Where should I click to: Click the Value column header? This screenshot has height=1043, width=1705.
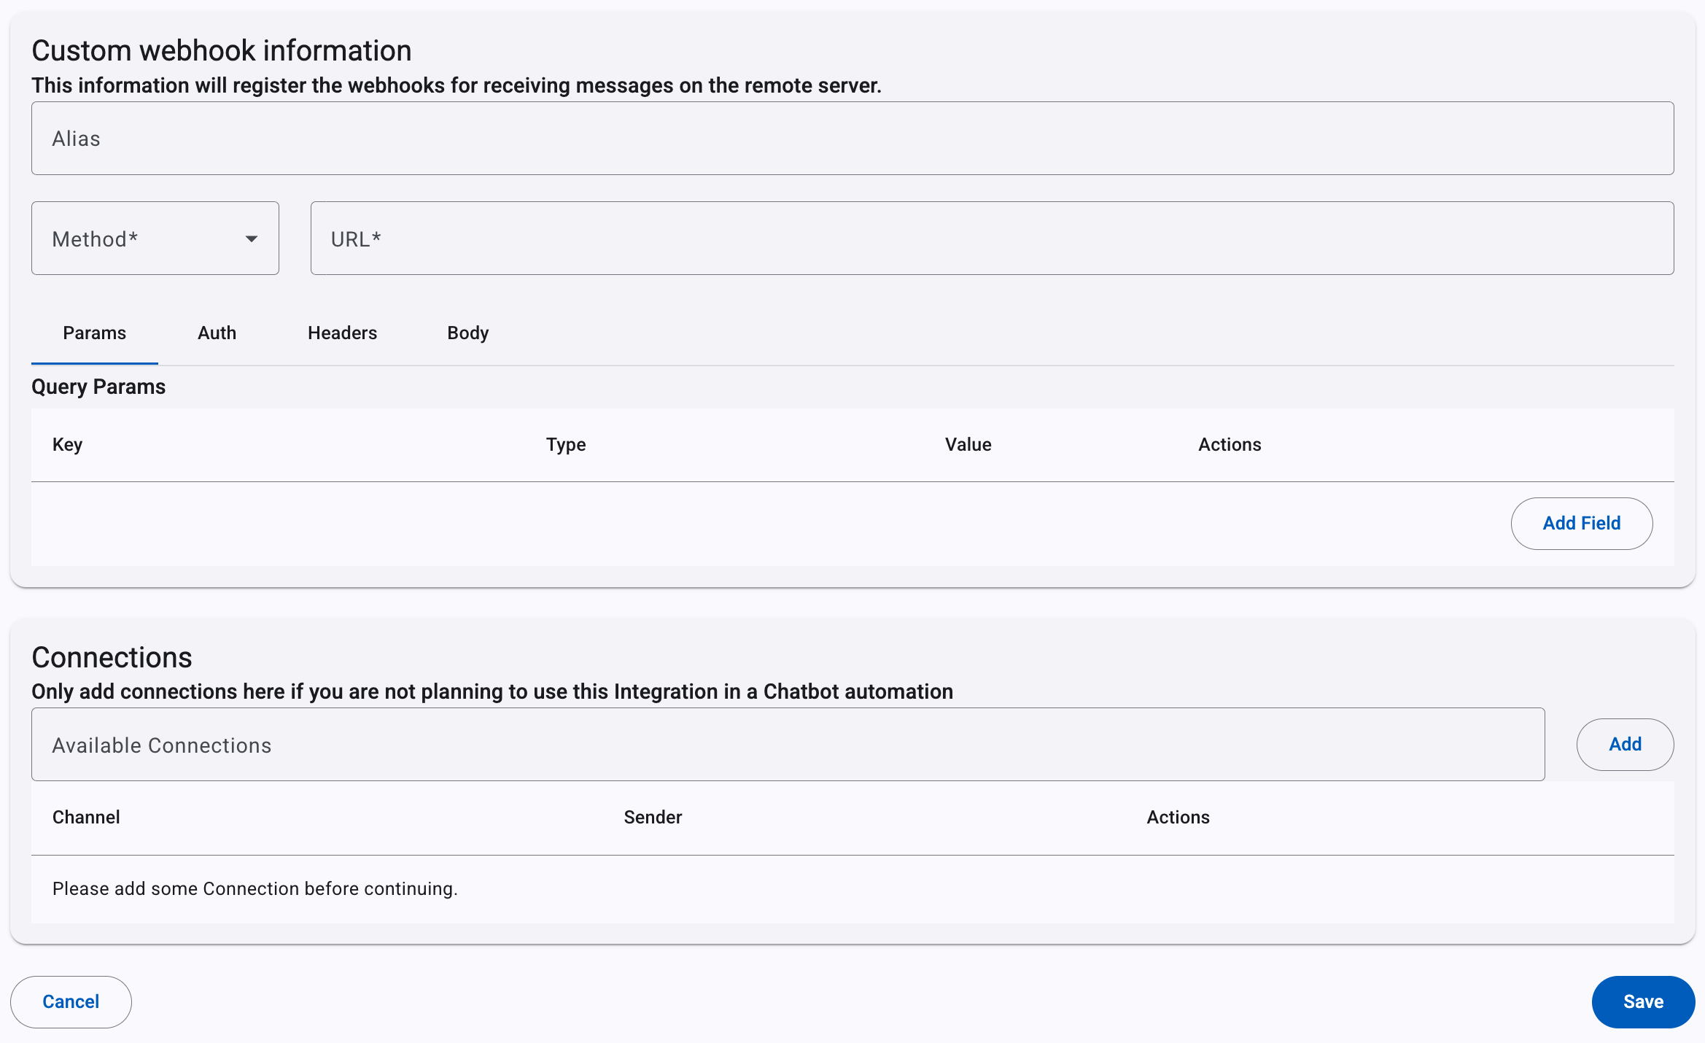pyautogui.click(x=968, y=445)
